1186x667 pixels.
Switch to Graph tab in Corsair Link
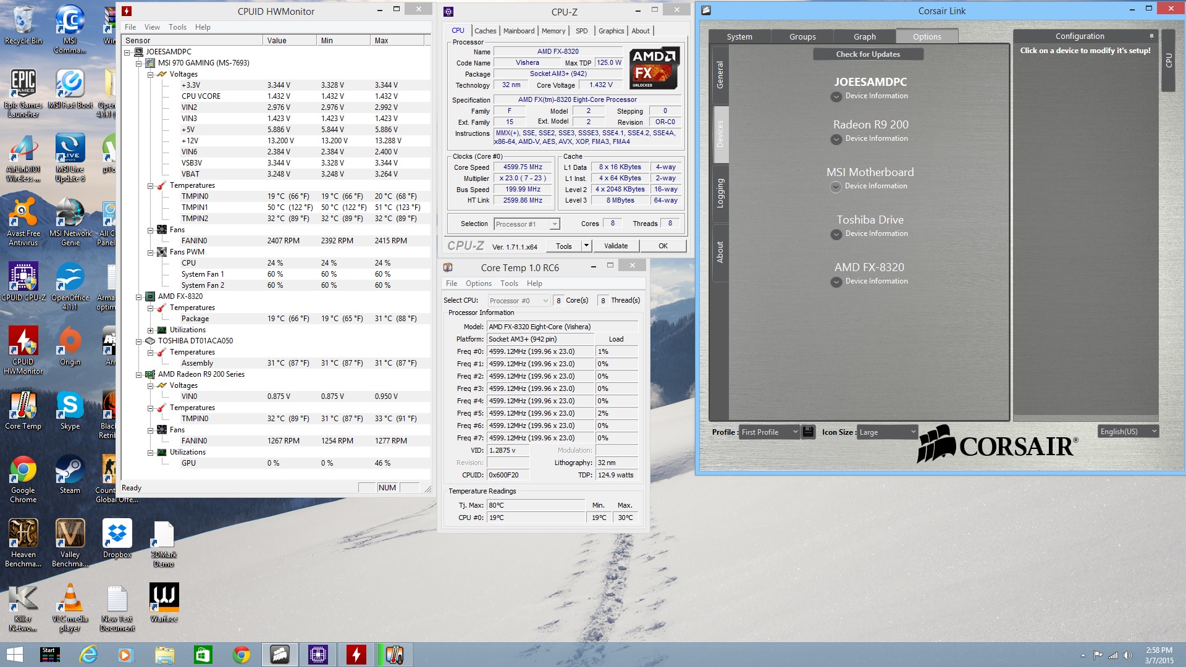[865, 36]
